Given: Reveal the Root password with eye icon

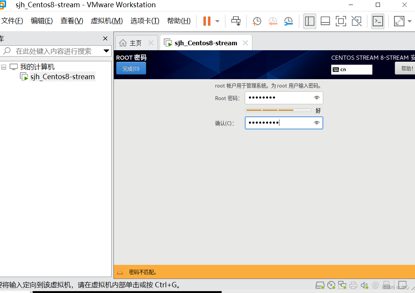Looking at the screenshot, I should pos(316,98).
